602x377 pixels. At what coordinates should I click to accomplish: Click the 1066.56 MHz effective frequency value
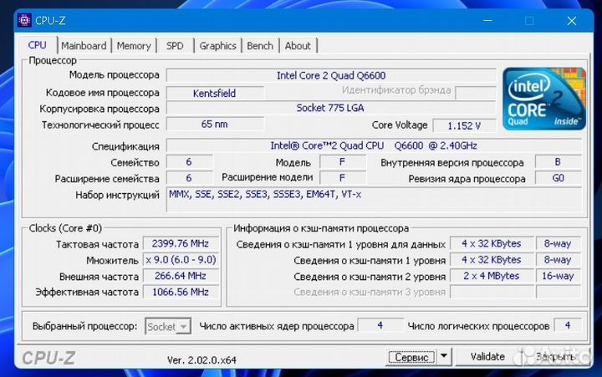(181, 293)
